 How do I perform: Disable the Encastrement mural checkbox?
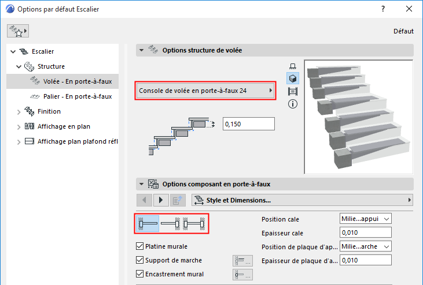pyautogui.click(x=139, y=275)
